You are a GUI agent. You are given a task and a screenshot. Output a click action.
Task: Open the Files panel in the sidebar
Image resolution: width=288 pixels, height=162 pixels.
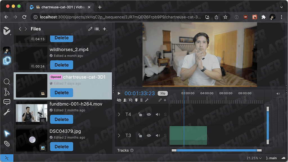pyautogui.click(x=7, y=61)
